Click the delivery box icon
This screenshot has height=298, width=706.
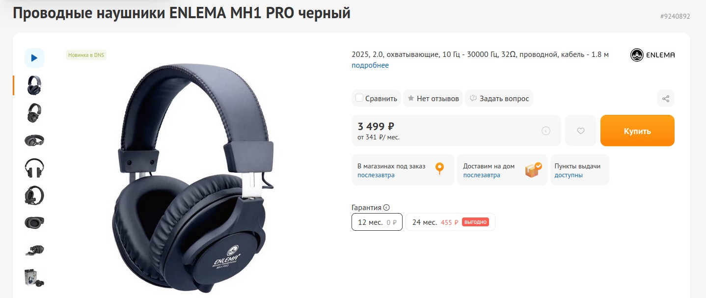pyautogui.click(x=533, y=169)
